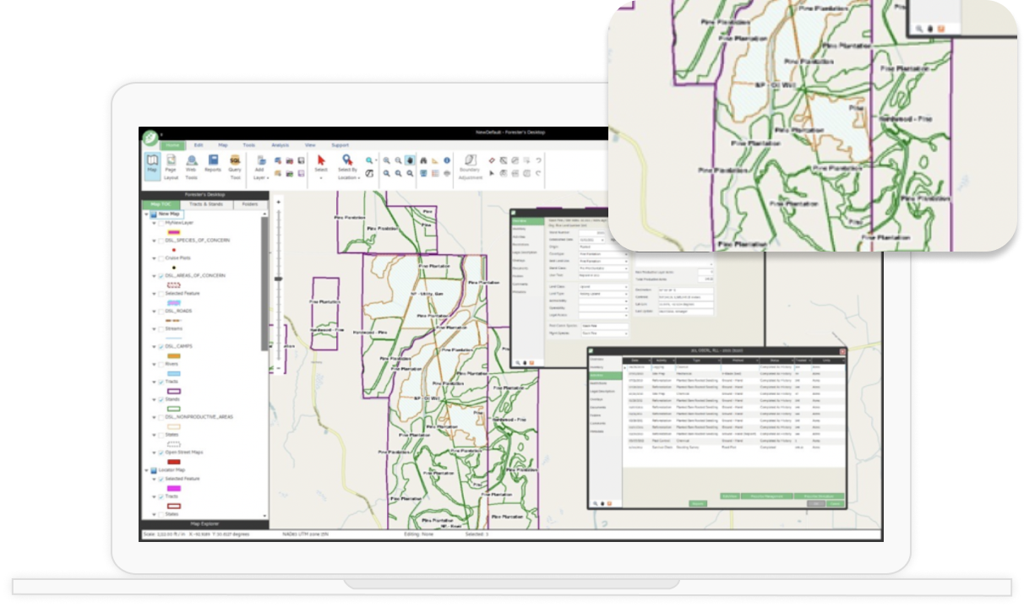Open the Support ribbon tab
The width and height of the screenshot is (1024, 607).
(x=340, y=145)
